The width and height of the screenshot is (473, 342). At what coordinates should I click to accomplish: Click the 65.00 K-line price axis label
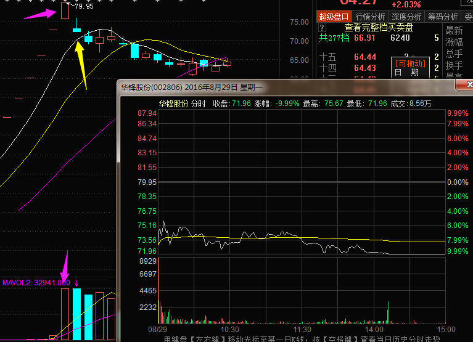point(299,60)
